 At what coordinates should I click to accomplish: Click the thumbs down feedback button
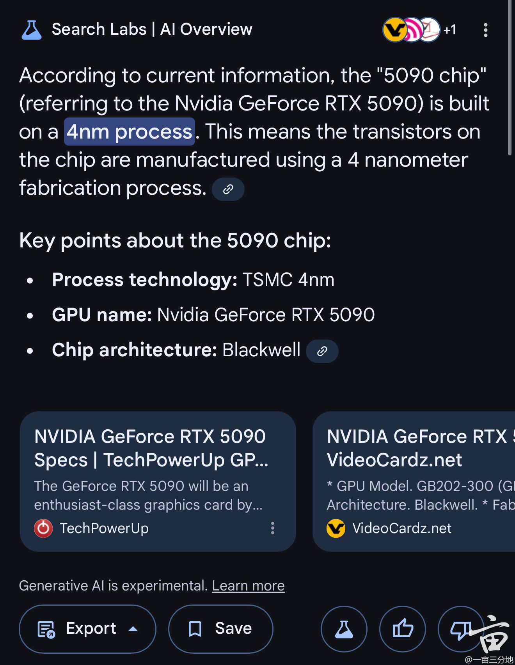point(460,629)
